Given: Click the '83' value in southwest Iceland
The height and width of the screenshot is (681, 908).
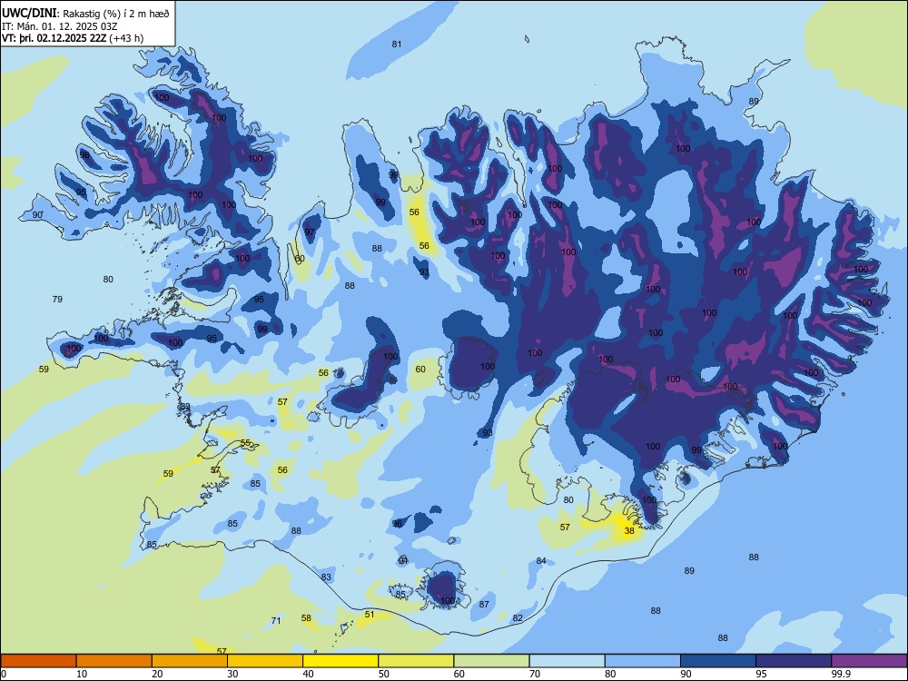Looking at the screenshot, I should 326,577.
